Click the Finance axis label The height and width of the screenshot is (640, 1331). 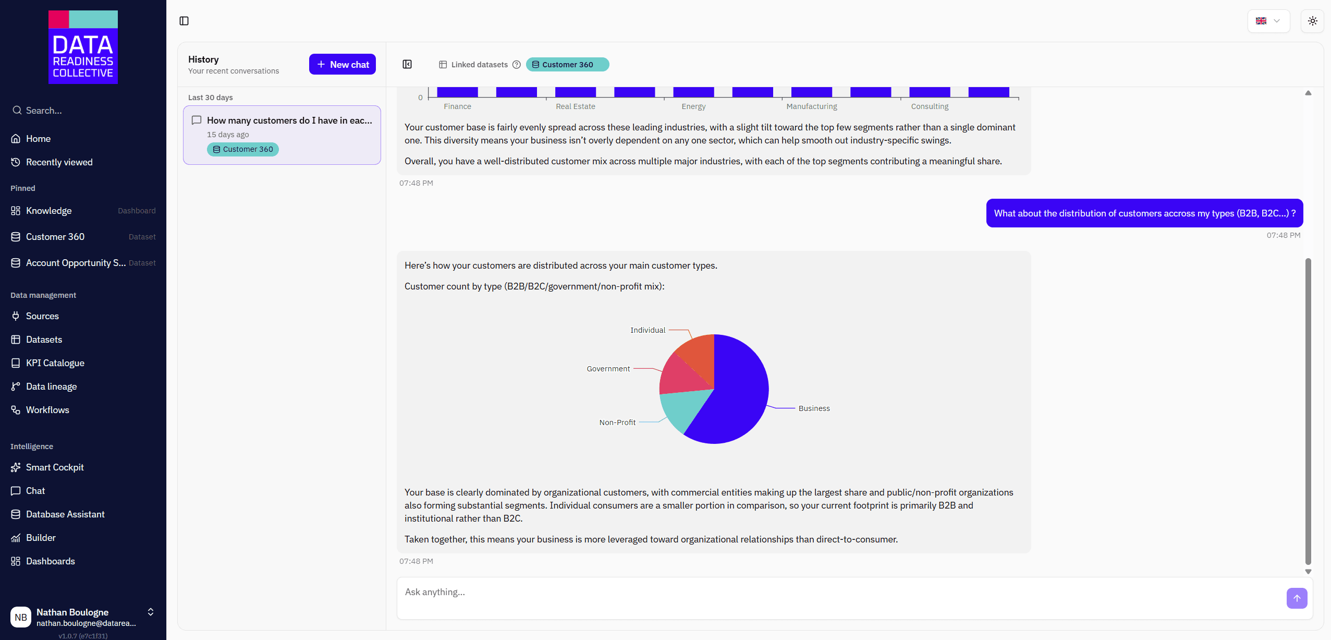(457, 106)
